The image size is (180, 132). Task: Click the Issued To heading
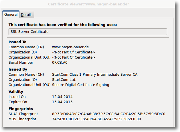(17, 42)
